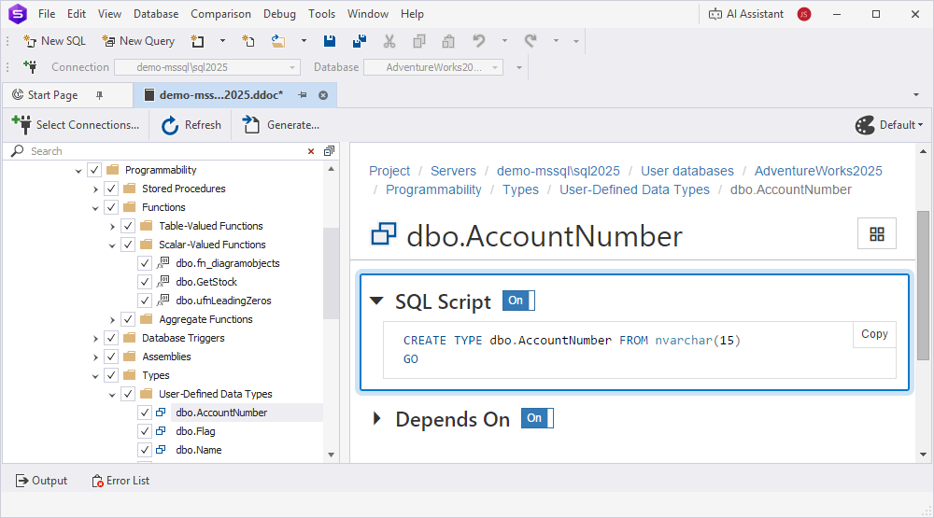Open the Debug menu
Image resolution: width=934 pixels, height=518 pixels.
tap(279, 14)
